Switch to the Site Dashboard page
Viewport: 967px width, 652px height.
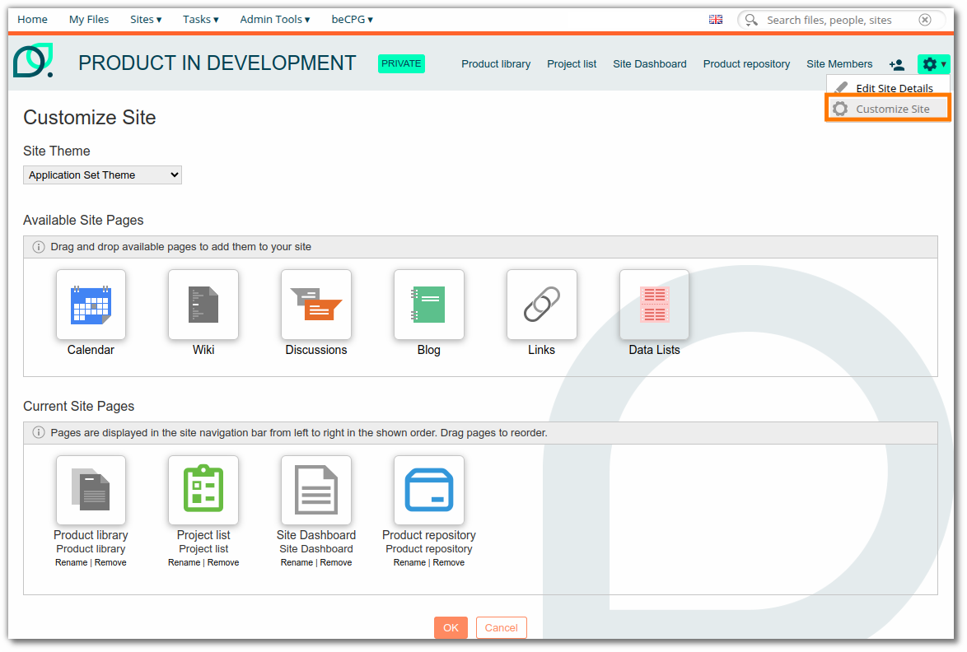(650, 63)
